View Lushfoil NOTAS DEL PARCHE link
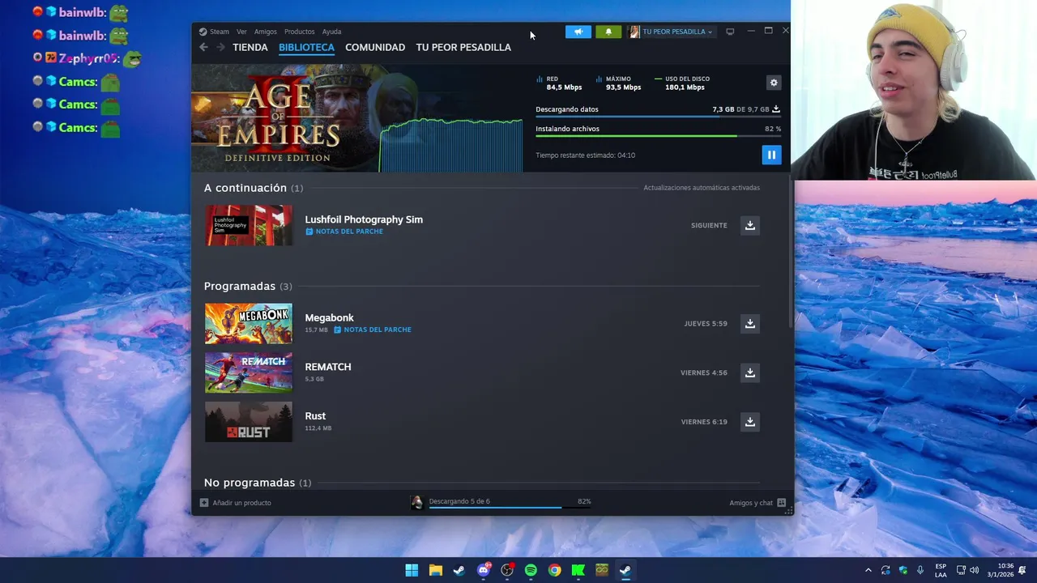 click(x=344, y=232)
